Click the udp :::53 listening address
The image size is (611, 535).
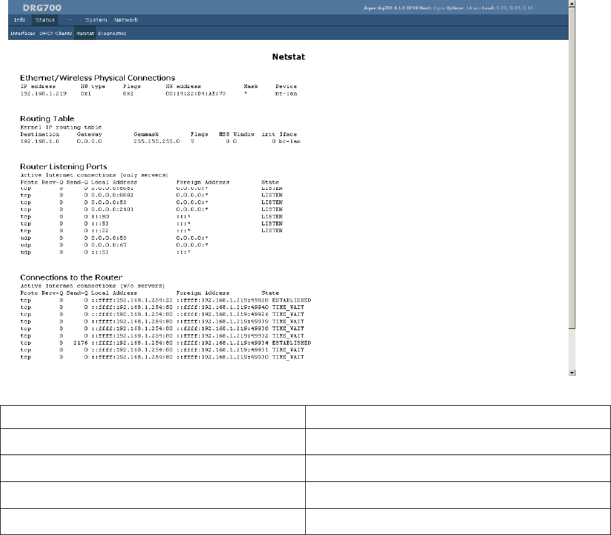100,252
